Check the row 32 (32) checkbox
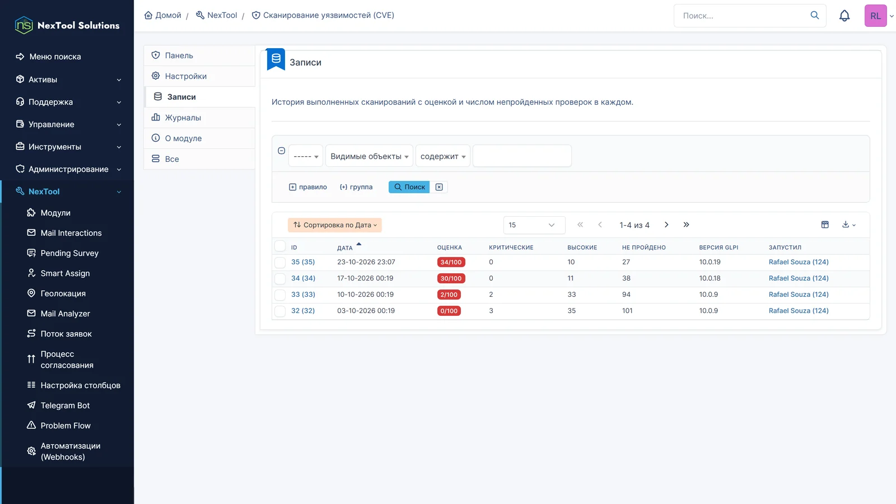This screenshot has width=896, height=504. pos(280,311)
